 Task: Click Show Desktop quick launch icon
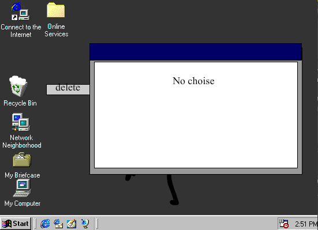(x=72, y=224)
